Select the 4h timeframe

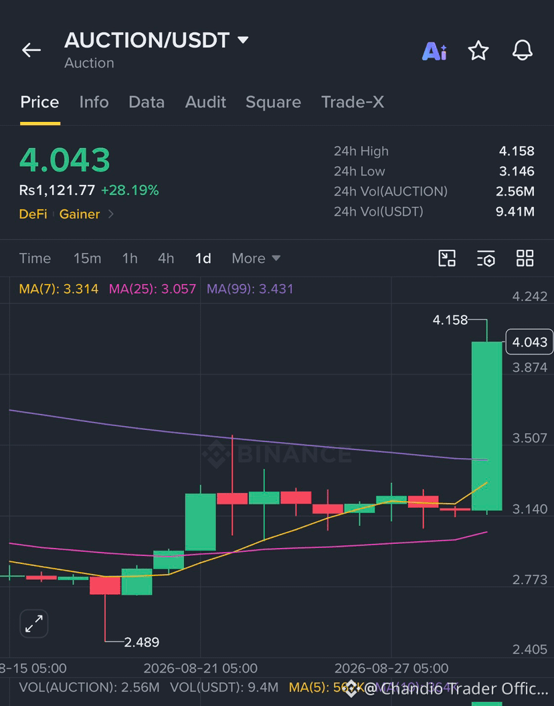click(x=166, y=259)
